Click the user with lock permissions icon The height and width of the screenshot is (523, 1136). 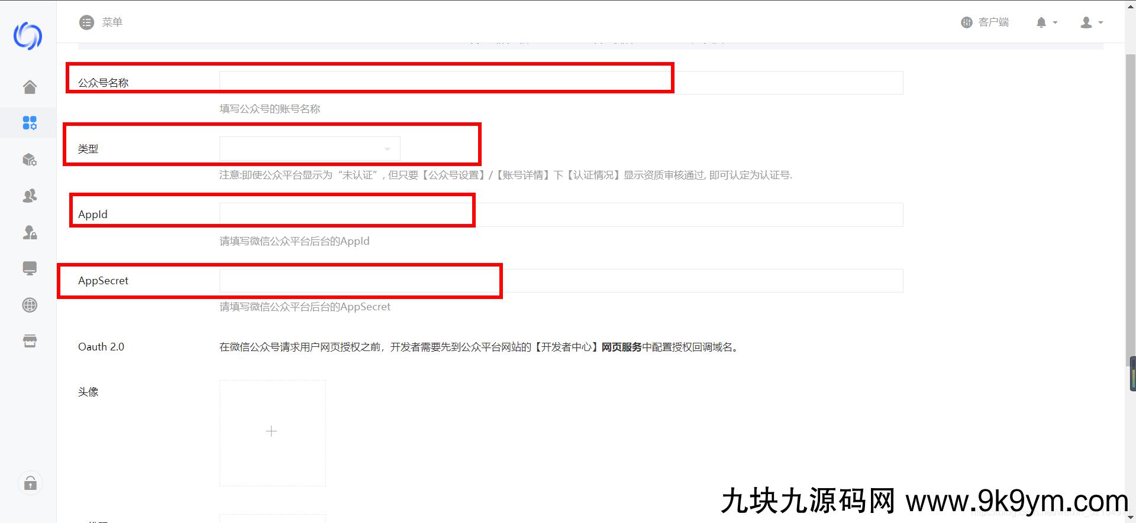30,232
